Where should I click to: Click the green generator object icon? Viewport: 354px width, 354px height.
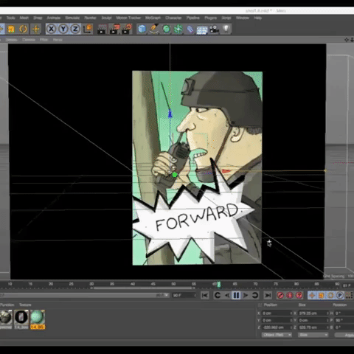pos(167,29)
